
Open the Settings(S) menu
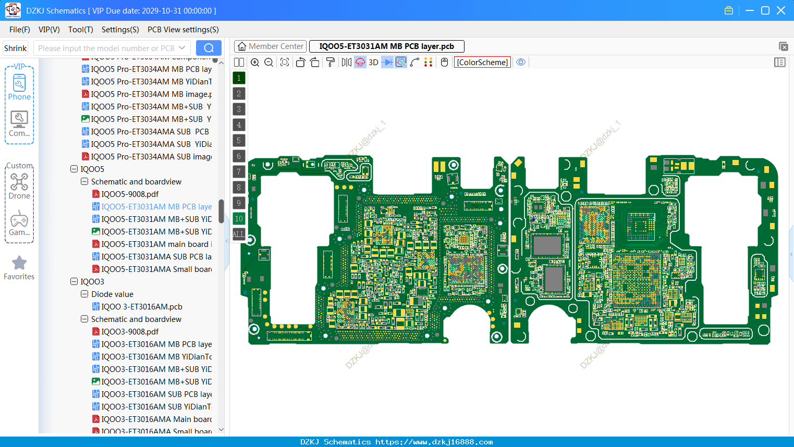[120, 30]
